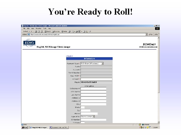The width and height of the screenshot is (181, 136).
Task: Go back with the Back button
Action: [x=25, y=31]
